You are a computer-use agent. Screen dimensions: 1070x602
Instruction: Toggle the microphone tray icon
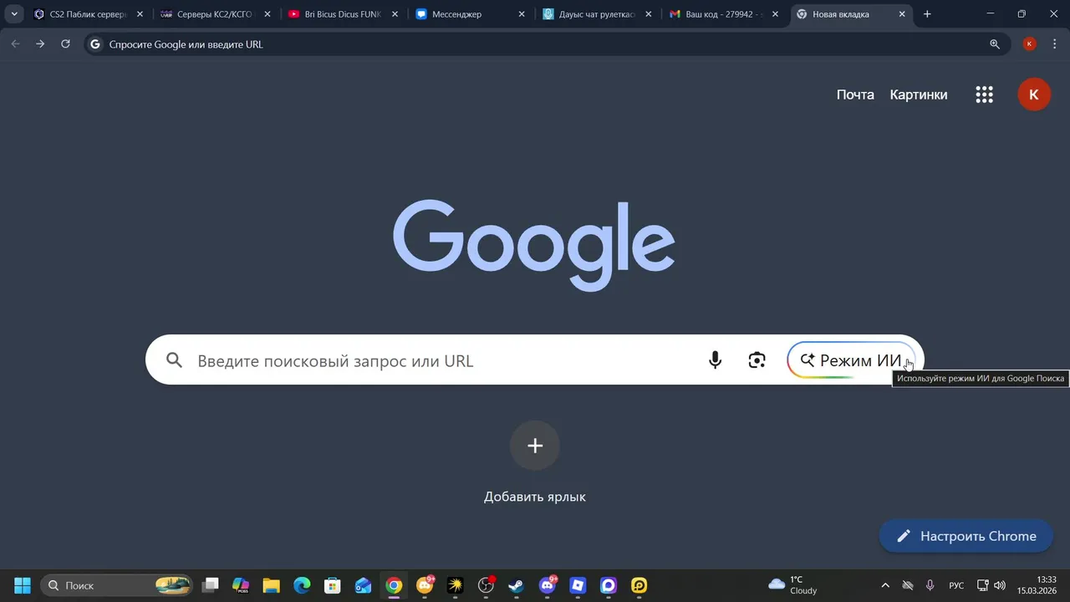point(930,585)
